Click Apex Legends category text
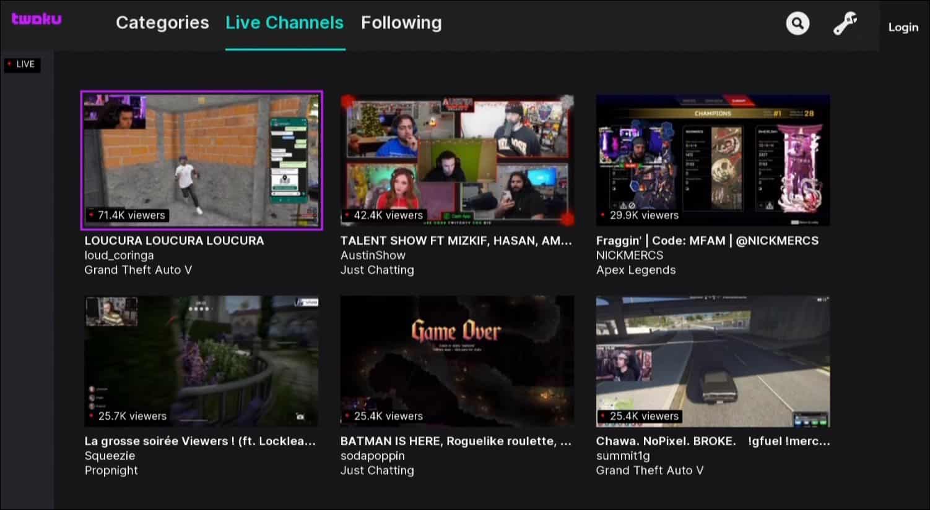The width and height of the screenshot is (930, 510). tap(636, 270)
